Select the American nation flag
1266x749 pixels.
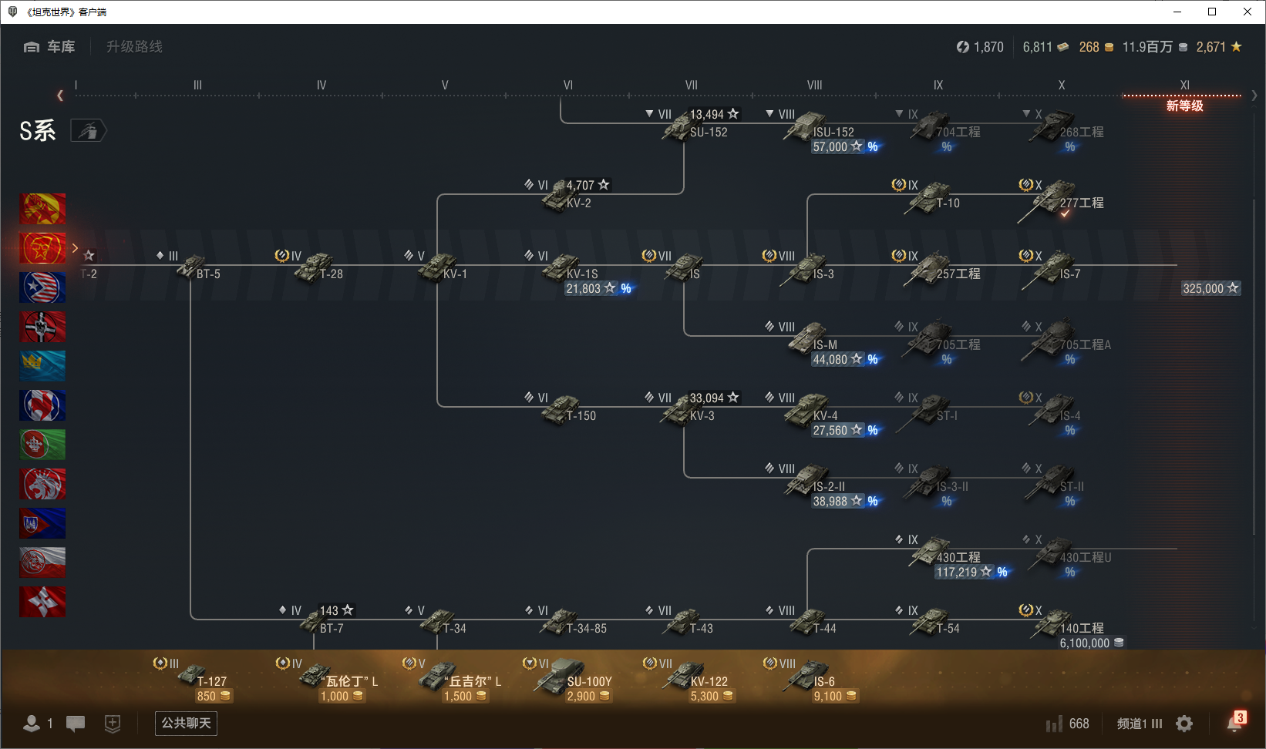42,287
